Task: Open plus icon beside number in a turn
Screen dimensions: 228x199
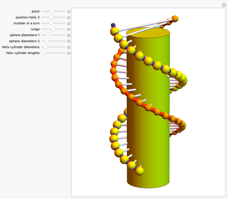Action: (x=69, y=23)
